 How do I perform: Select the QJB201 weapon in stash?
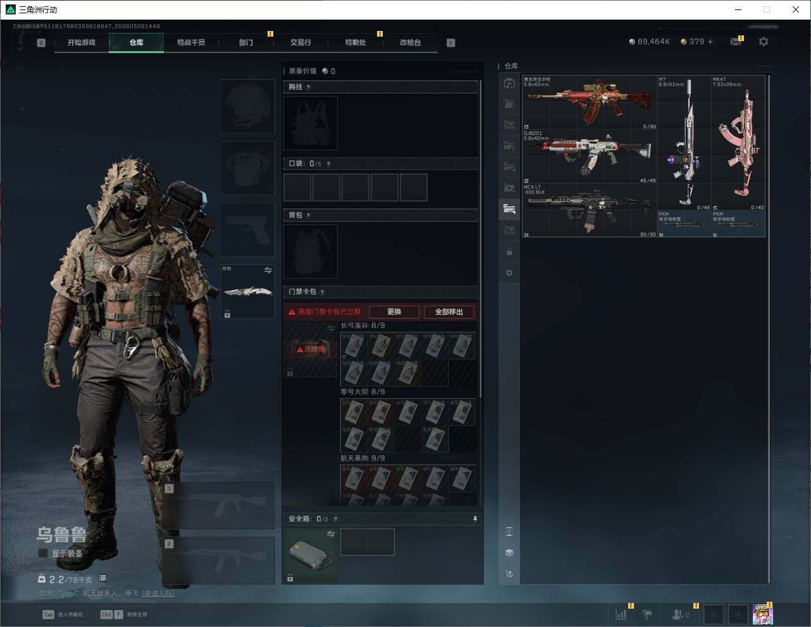point(590,157)
